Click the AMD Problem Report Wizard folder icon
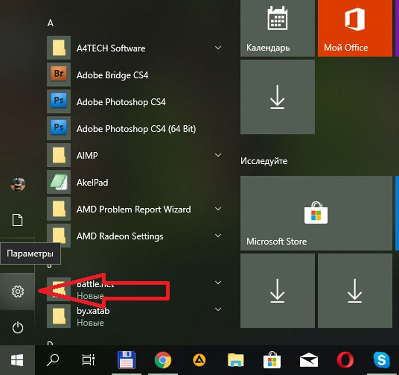 pyautogui.click(x=59, y=209)
